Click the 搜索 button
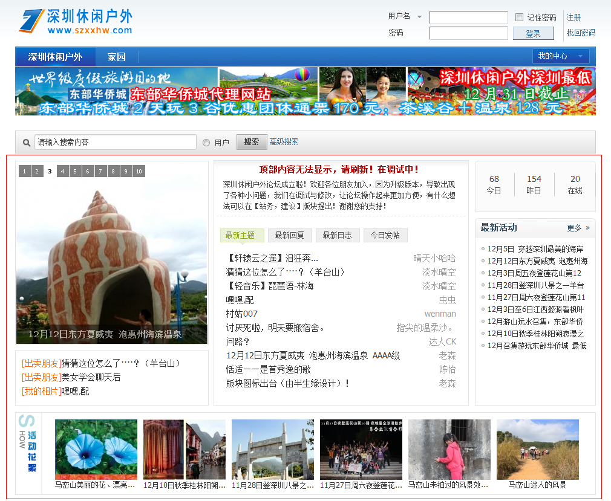This screenshot has height=501, width=611. coord(251,142)
